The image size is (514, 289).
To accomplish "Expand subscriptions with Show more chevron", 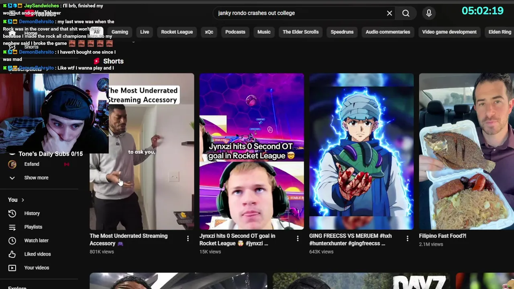I will (12, 178).
